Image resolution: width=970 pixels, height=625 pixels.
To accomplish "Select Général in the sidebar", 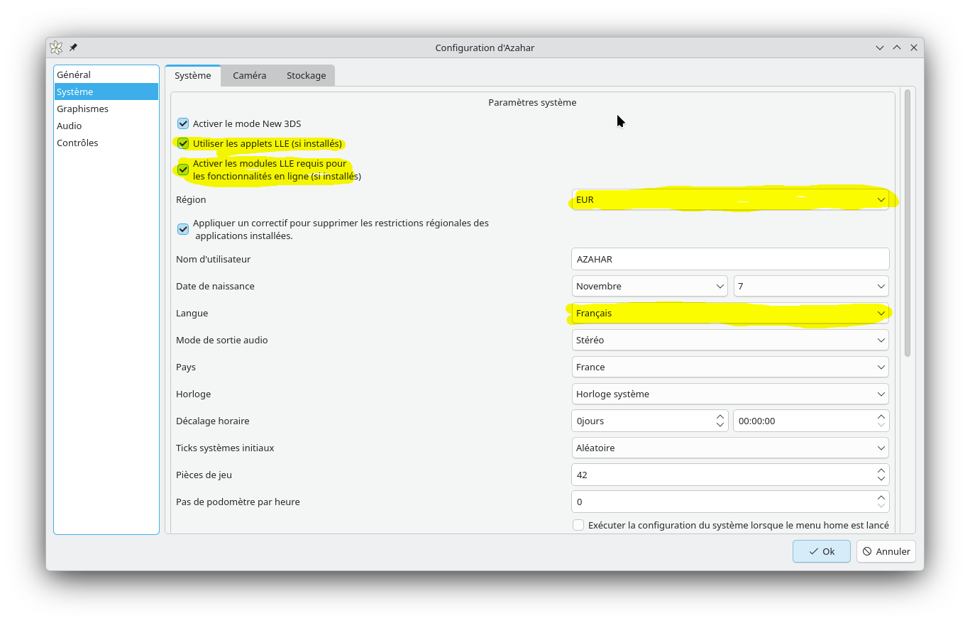I will [x=106, y=74].
